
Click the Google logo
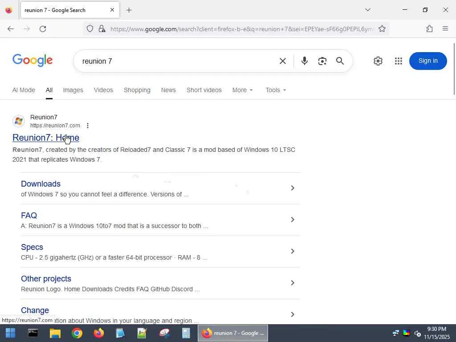(33, 61)
